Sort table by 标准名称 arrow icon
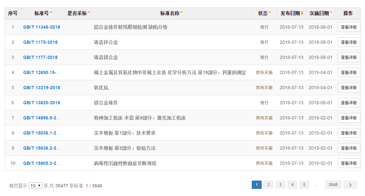 pyautogui.click(x=182, y=13)
